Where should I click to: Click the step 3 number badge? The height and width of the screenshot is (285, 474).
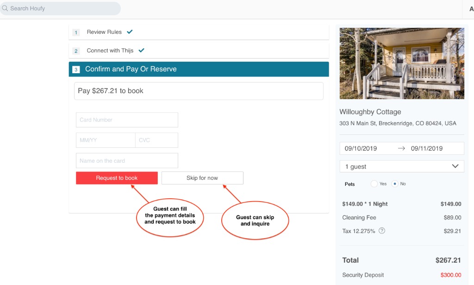[x=76, y=69]
